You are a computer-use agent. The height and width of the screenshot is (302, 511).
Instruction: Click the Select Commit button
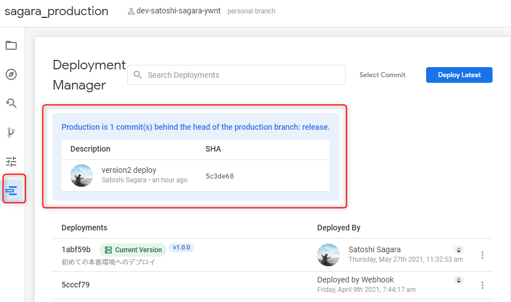(x=382, y=75)
